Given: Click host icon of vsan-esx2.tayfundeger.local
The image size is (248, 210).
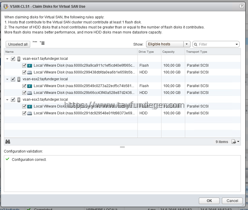Looking at the screenshot, I should pos(19,79).
